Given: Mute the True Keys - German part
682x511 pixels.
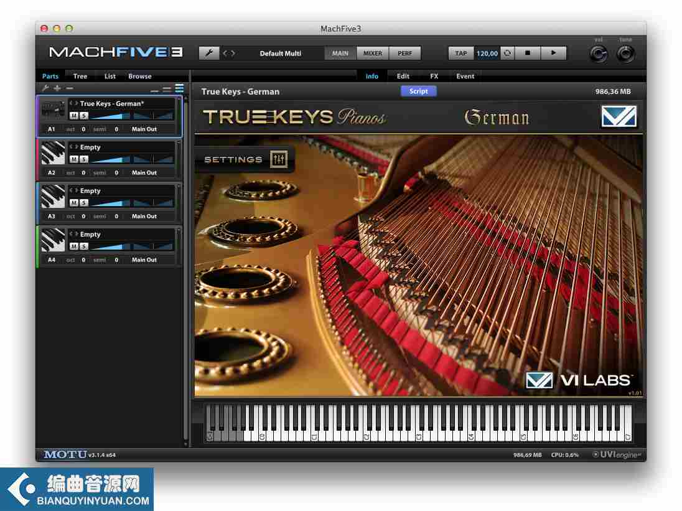Looking at the screenshot, I should pyautogui.click(x=74, y=116).
